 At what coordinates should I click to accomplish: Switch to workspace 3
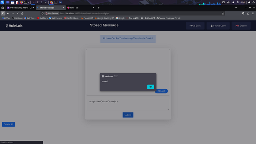[x=41, y=2]
